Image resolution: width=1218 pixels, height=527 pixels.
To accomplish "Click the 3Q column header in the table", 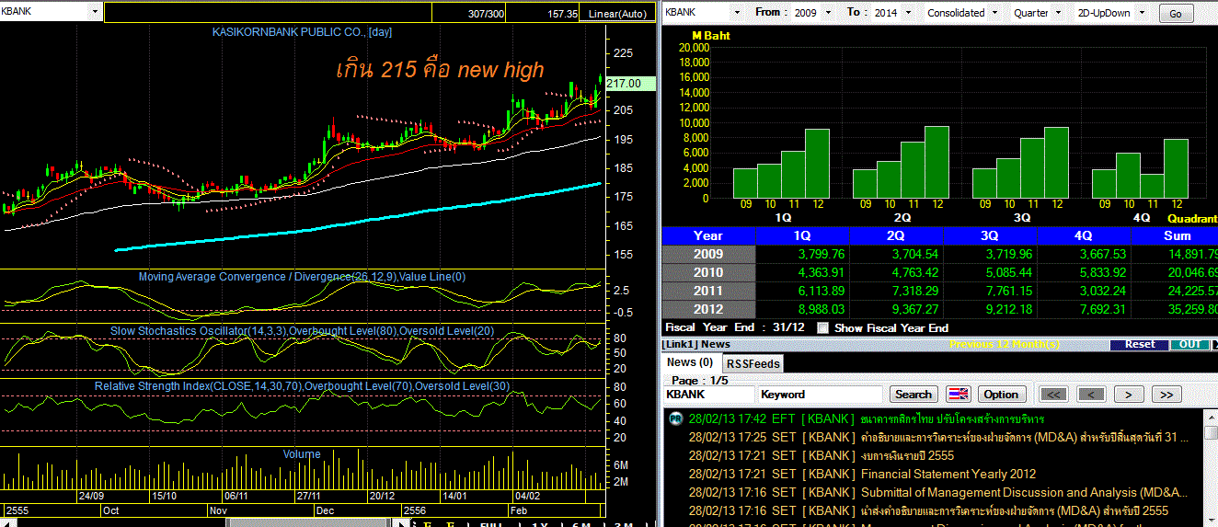I will (x=990, y=235).
